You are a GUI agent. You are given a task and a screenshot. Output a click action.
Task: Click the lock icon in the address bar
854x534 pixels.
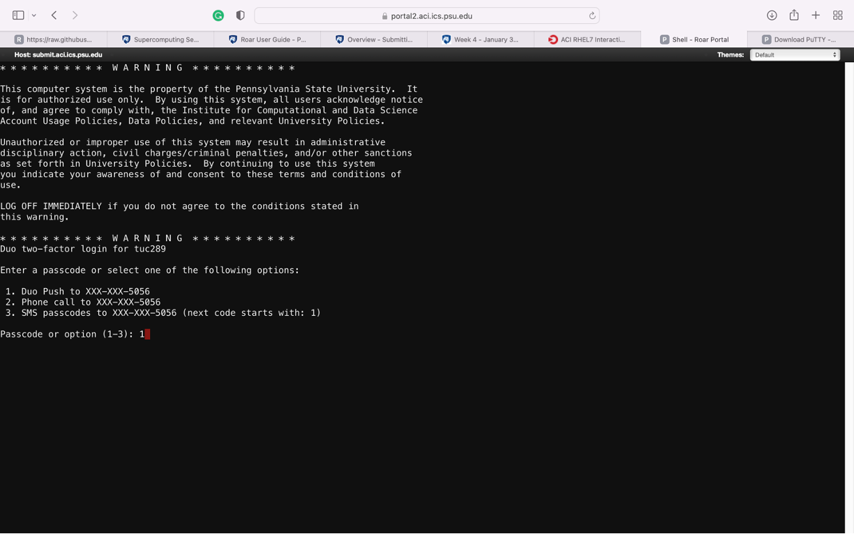[x=384, y=16]
